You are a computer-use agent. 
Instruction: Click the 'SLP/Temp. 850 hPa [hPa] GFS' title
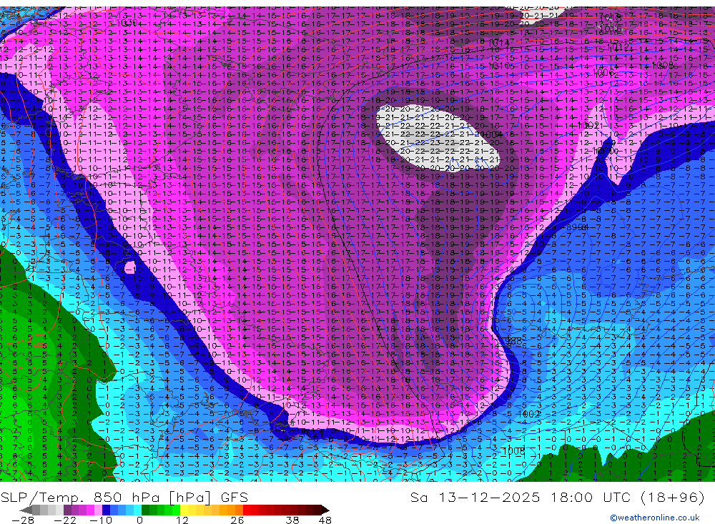point(124,497)
